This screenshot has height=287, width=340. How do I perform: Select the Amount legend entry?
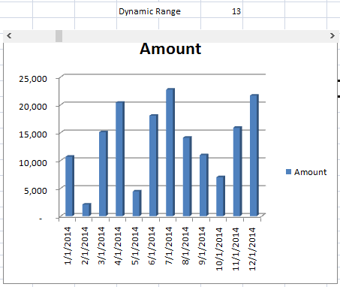click(x=306, y=172)
